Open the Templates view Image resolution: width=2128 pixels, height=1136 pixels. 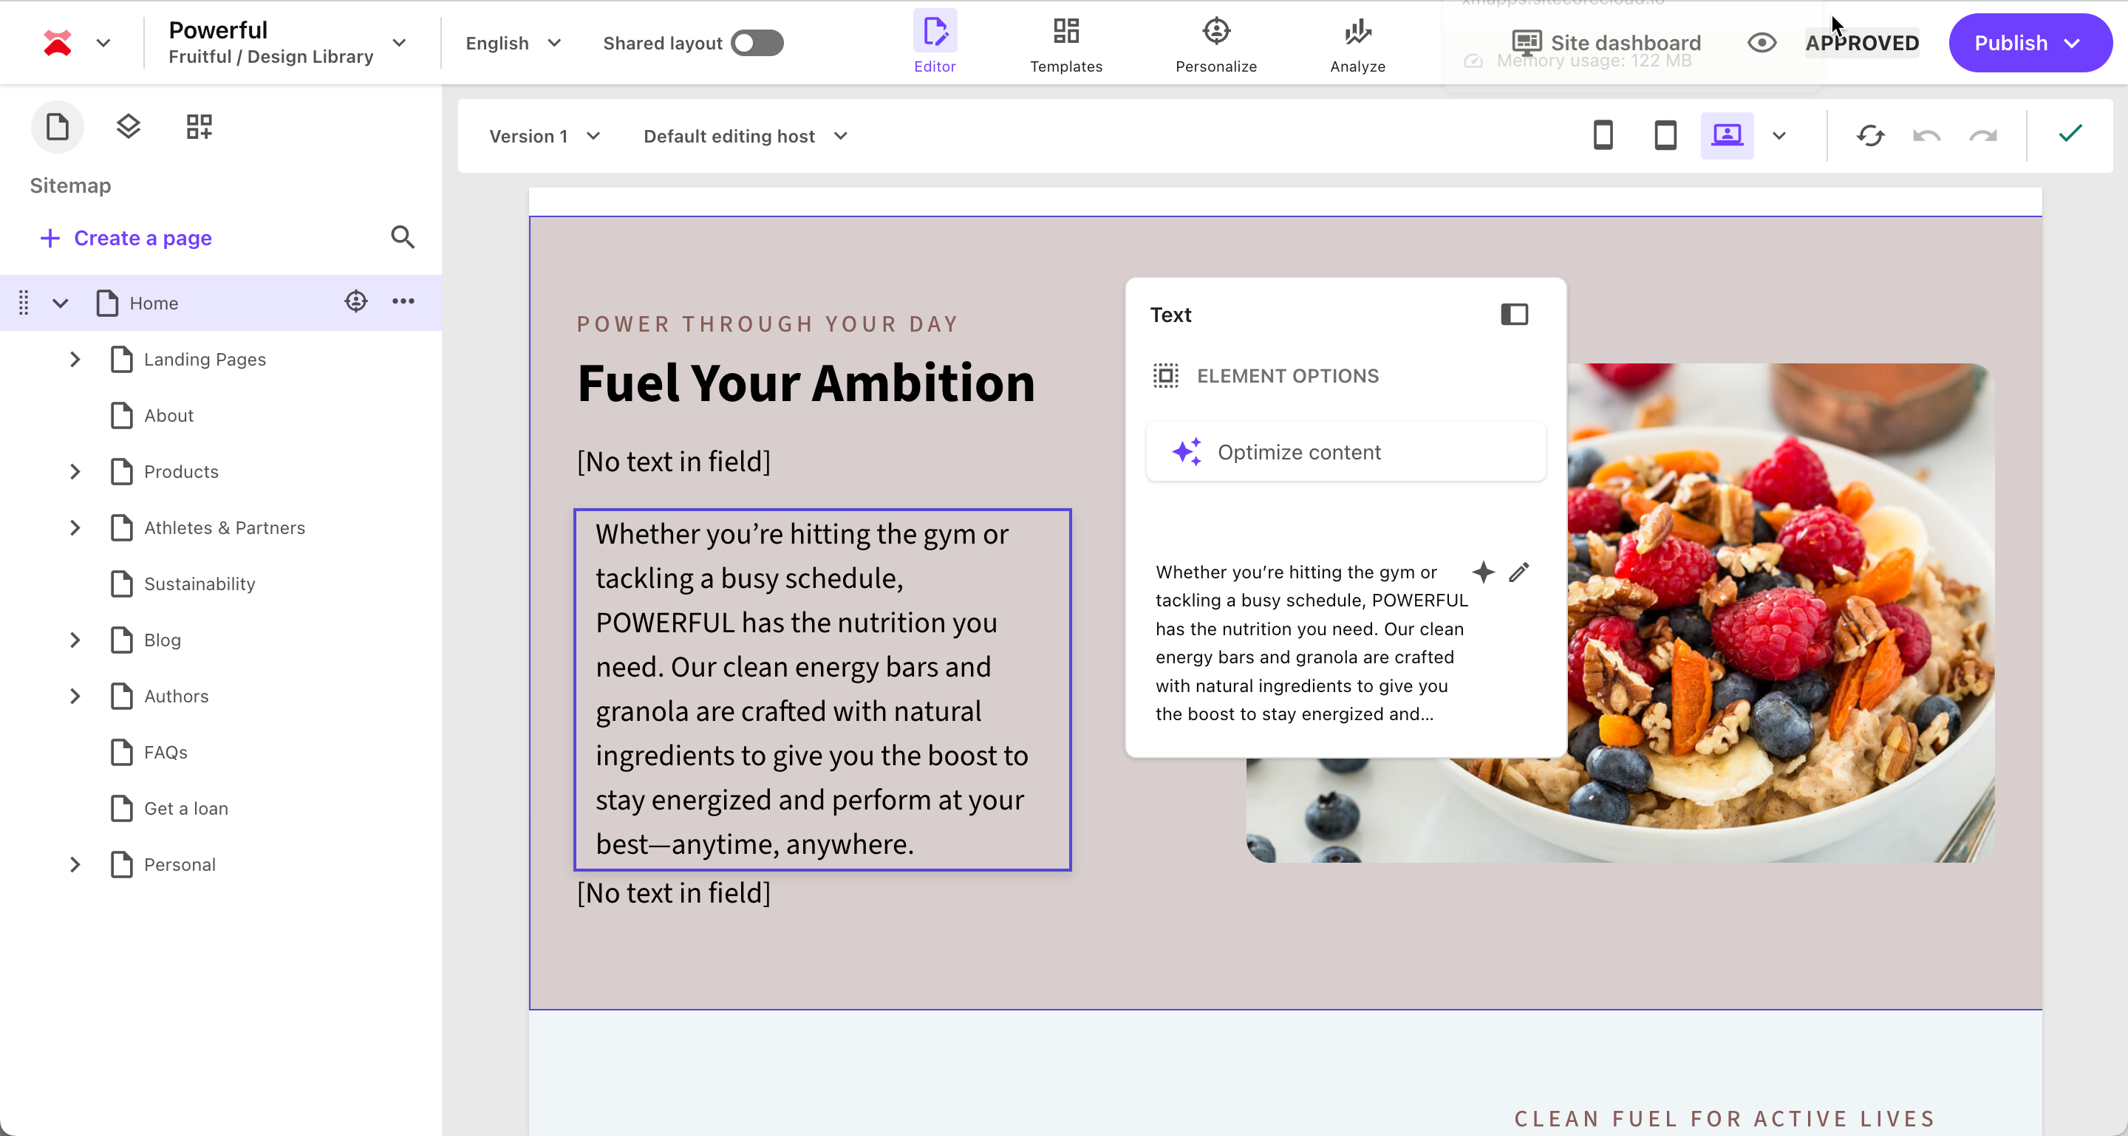click(x=1065, y=43)
